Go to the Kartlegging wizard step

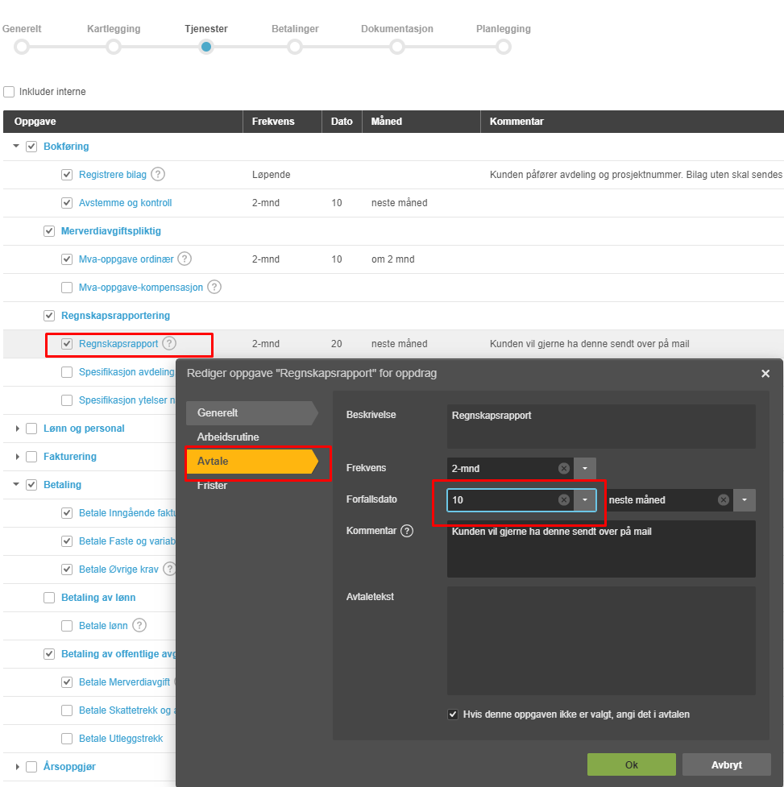point(114,29)
